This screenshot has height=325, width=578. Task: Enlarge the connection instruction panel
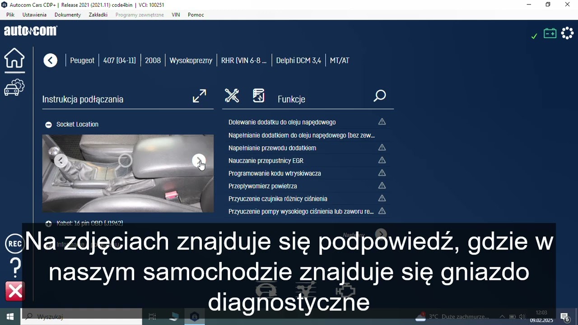pyautogui.click(x=199, y=96)
